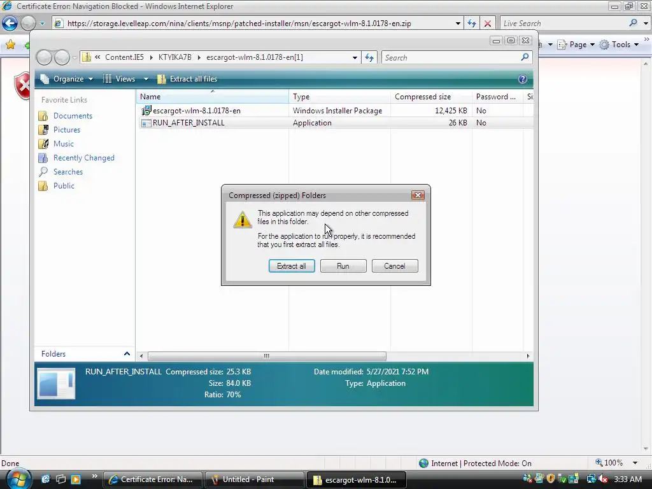
Task: Click Internet Explorer Back button
Action: 10,24
